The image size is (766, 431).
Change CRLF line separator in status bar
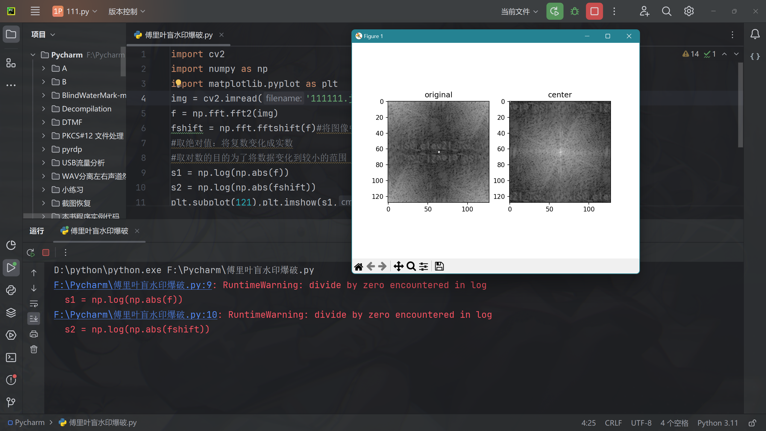pos(613,423)
